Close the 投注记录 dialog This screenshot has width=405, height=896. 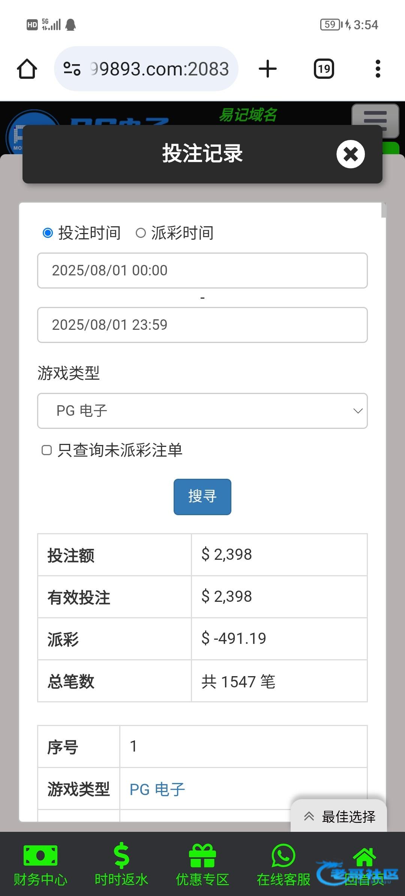click(x=350, y=154)
